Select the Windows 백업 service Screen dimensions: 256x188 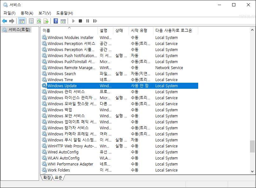pyautogui.click(x=120, y=110)
